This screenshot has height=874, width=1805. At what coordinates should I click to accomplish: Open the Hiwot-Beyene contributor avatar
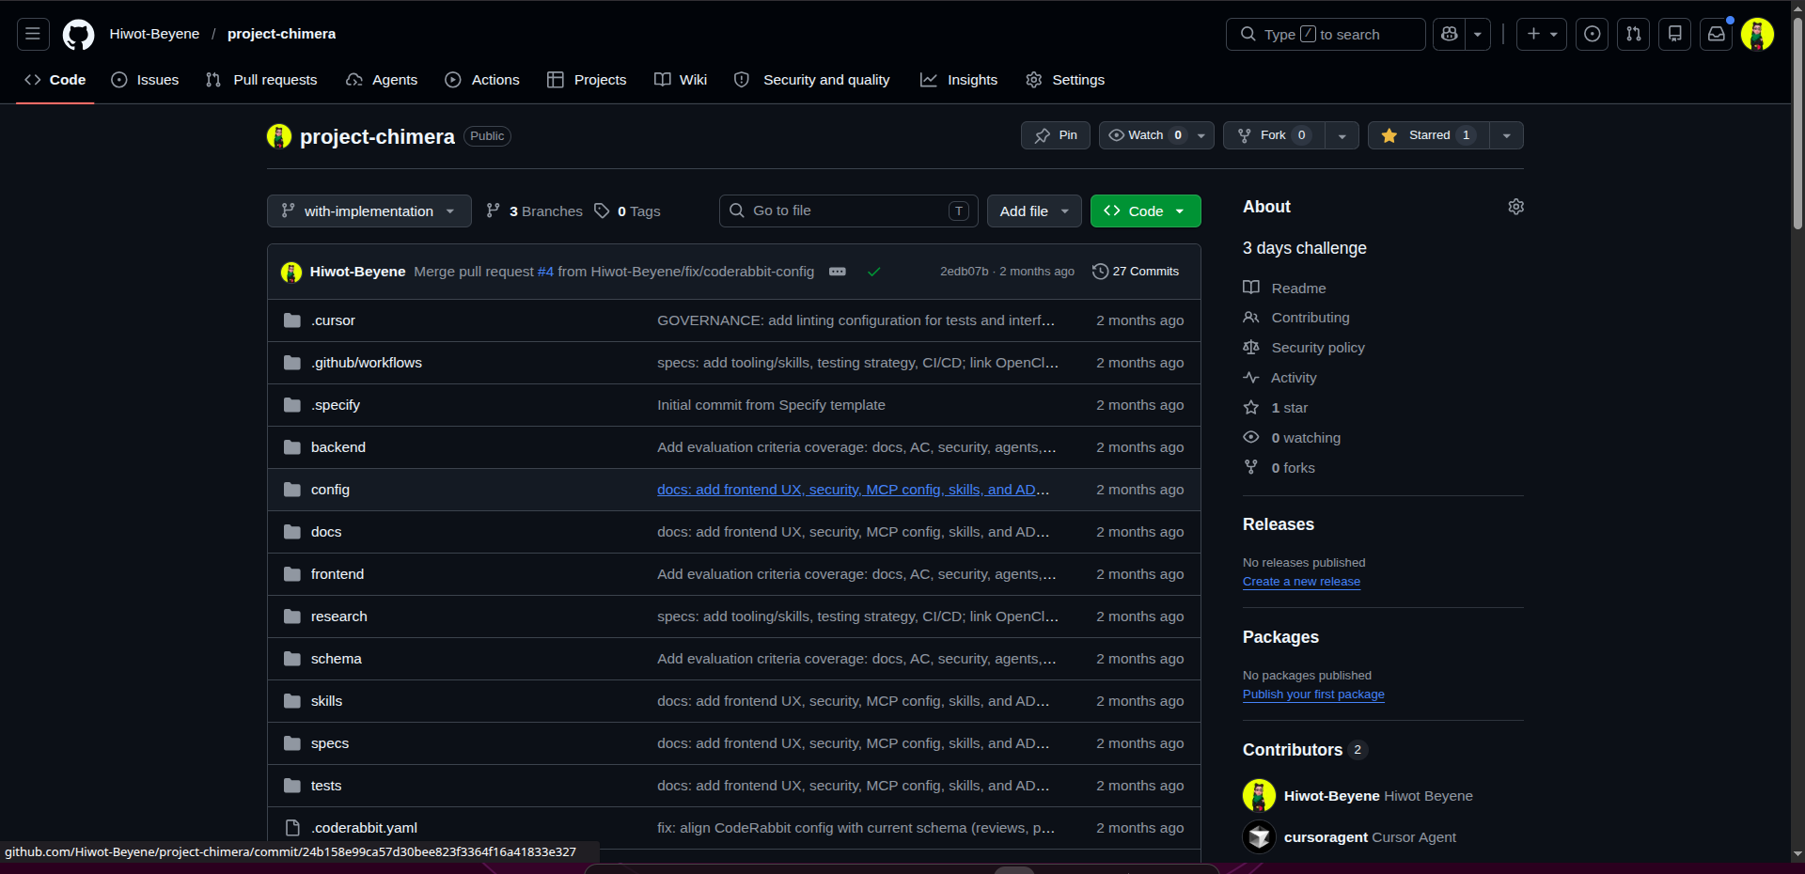pyautogui.click(x=1259, y=795)
